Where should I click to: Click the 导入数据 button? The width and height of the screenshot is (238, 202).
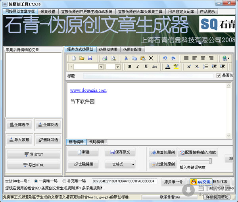19,140
